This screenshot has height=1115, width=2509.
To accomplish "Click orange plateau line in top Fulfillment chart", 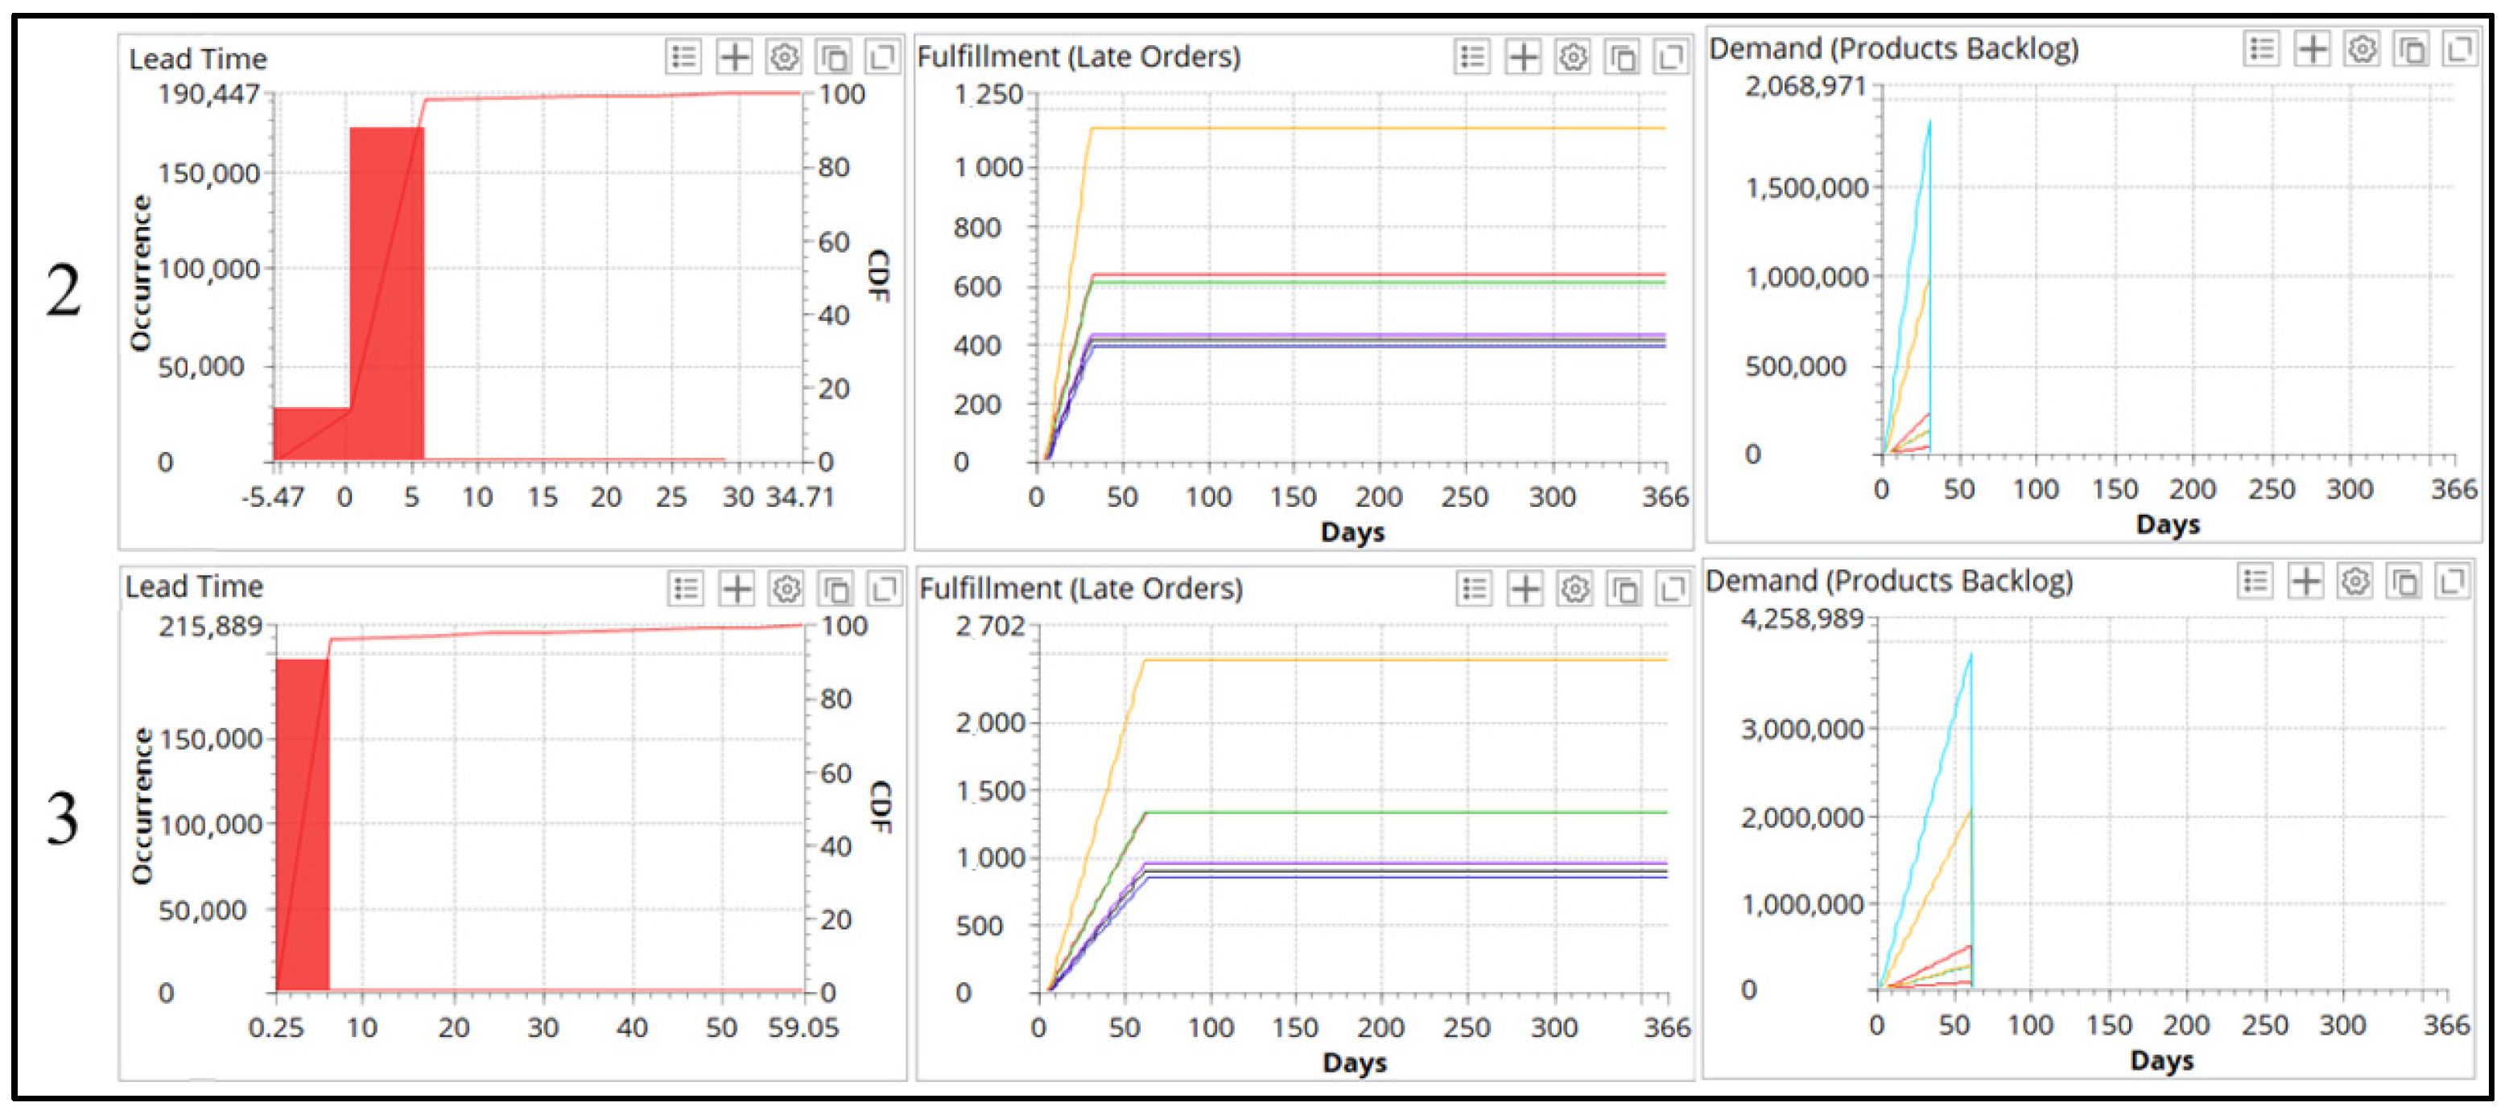I will [x=1364, y=128].
